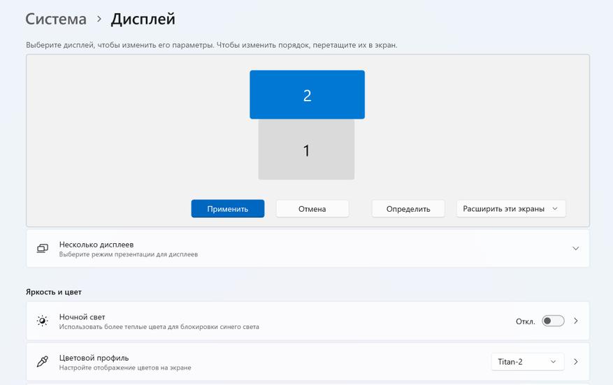Click the Откл. status text

[526, 321]
